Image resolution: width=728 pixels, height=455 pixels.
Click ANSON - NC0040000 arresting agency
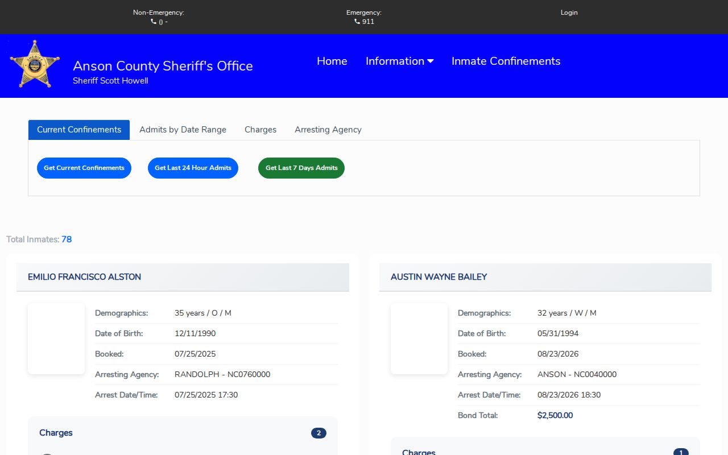[577, 374]
